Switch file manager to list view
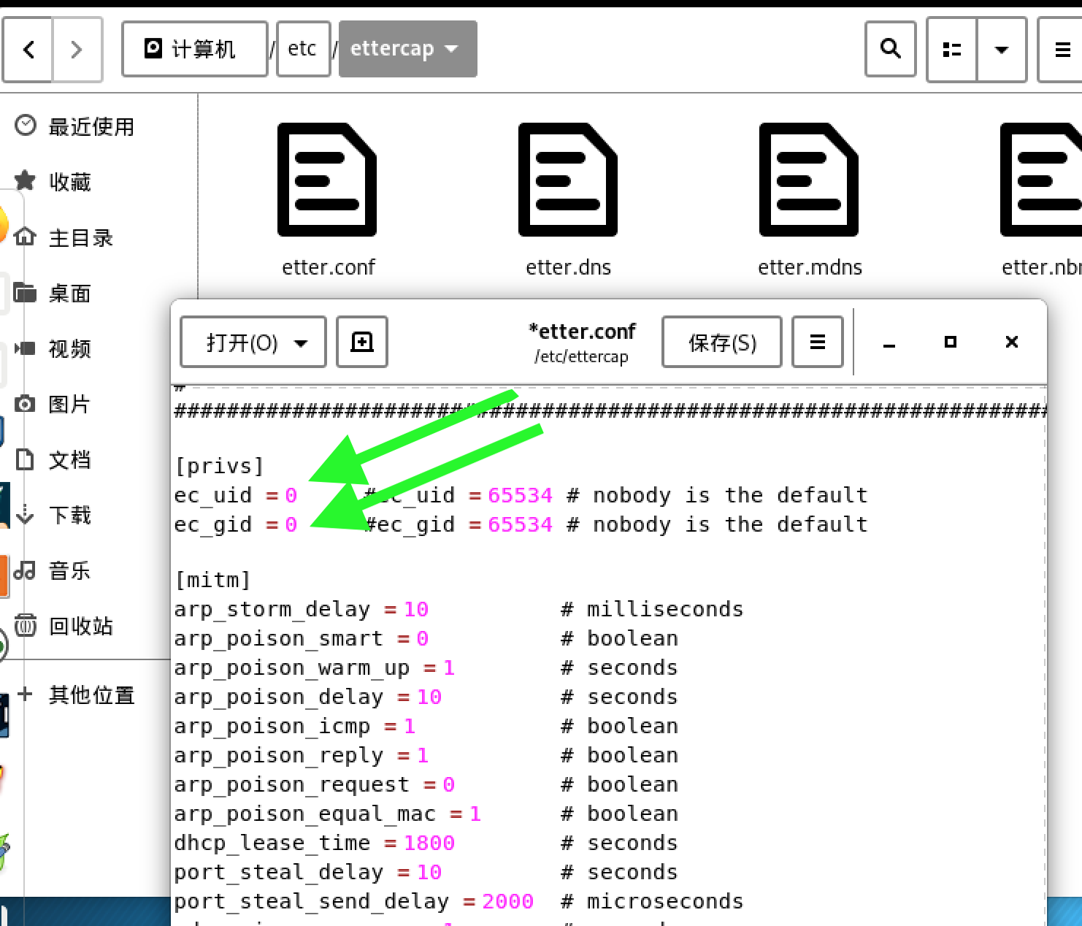Image resolution: width=1082 pixels, height=926 pixels. 951,50
